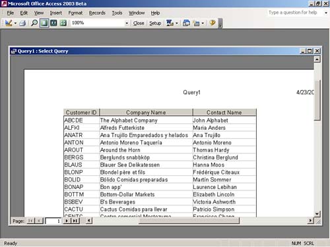
Task: Show Multiple Pages preview layout
Action: pos(63,23)
